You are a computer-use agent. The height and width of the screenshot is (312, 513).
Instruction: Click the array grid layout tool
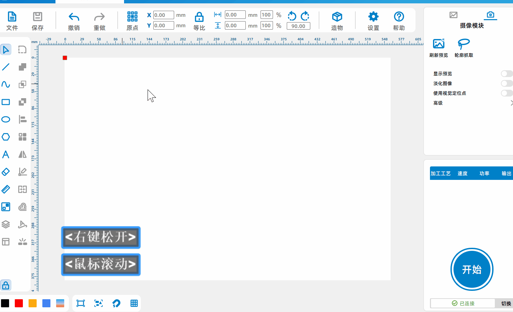click(23, 137)
